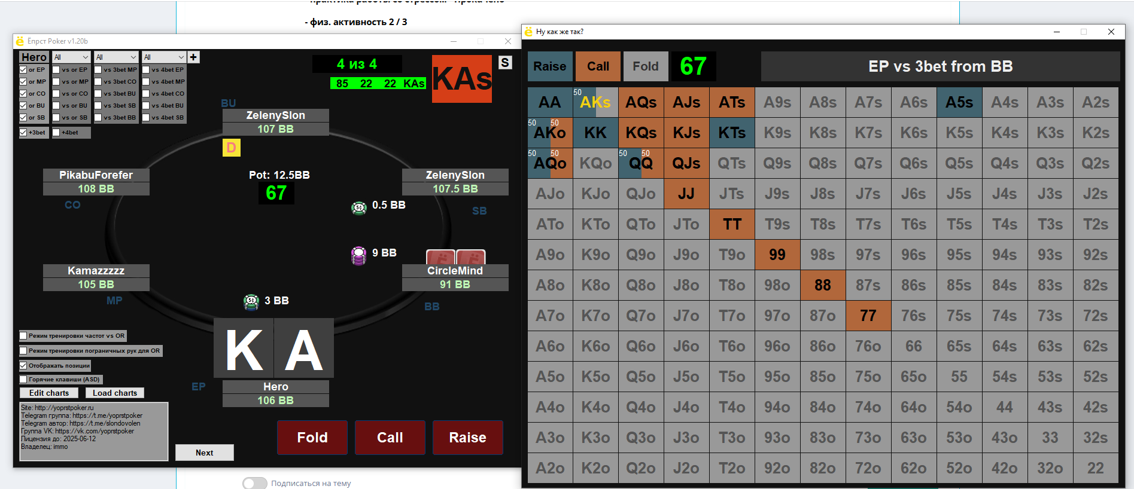Viewport: 1134px width, 489px height.
Task: Click the Call button at the poker table
Action: 390,438
